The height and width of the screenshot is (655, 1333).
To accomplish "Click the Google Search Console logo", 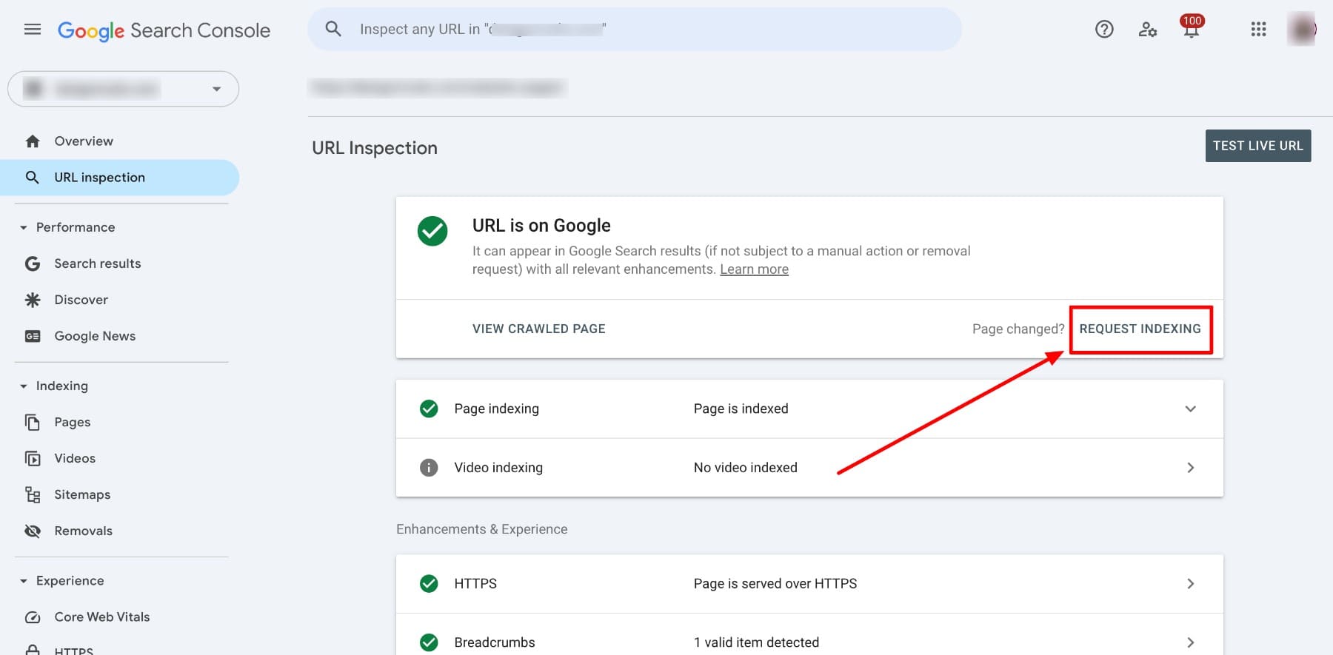I will pos(164,30).
